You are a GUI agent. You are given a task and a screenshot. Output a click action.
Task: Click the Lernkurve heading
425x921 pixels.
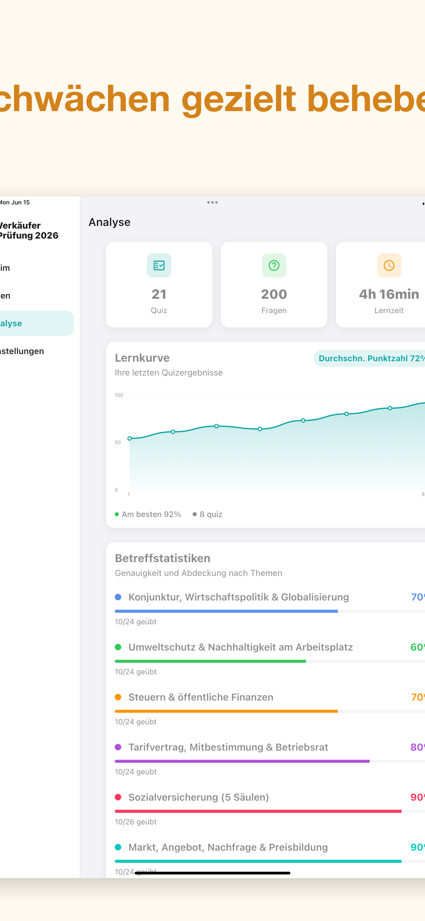pyautogui.click(x=142, y=357)
